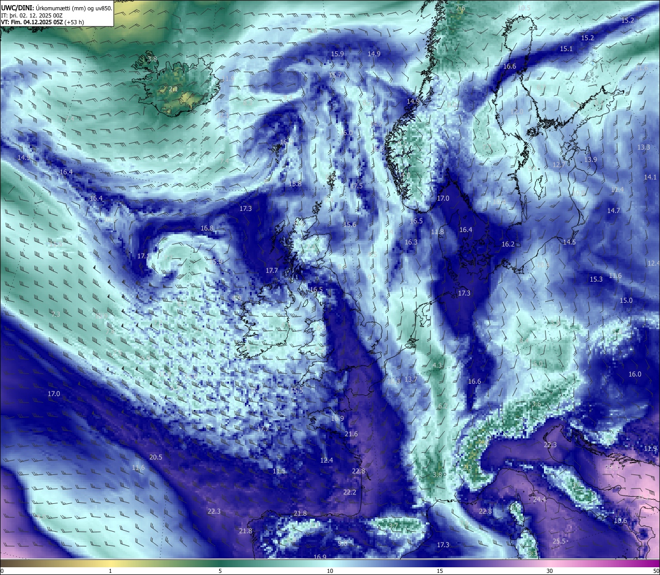Click the 30 label on the color scale
This screenshot has height=575, width=660.
[550, 571]
